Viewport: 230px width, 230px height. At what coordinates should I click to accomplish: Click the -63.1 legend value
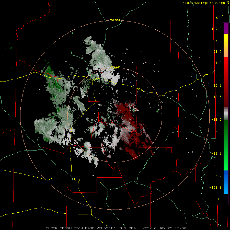coord(216,154)
